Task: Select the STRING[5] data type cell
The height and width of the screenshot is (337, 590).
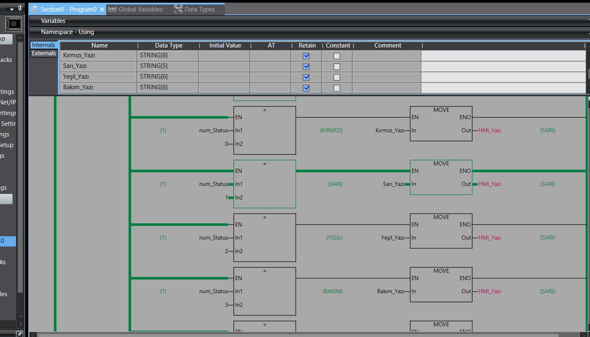Action: 167,66
